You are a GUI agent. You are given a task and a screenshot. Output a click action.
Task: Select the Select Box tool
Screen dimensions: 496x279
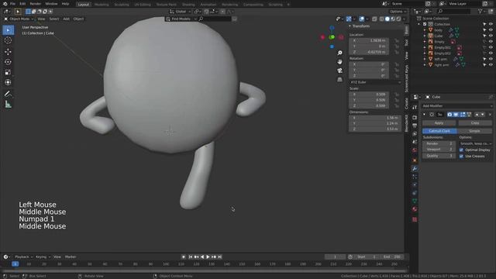9,30
